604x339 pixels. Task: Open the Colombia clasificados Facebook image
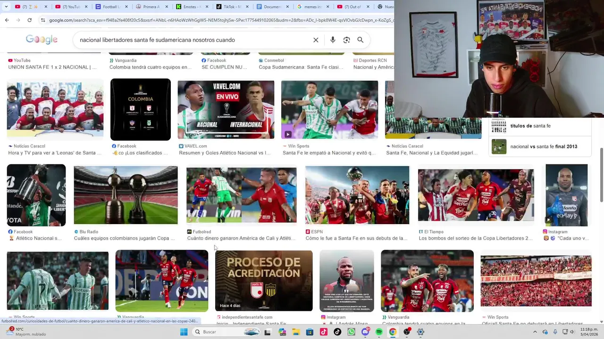pyautogui.click(x=140, y=109)
